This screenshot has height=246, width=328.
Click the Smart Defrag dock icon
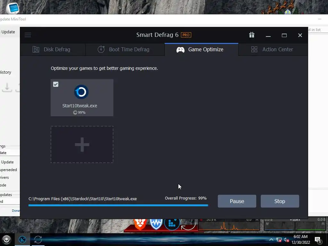coord(172,224)
